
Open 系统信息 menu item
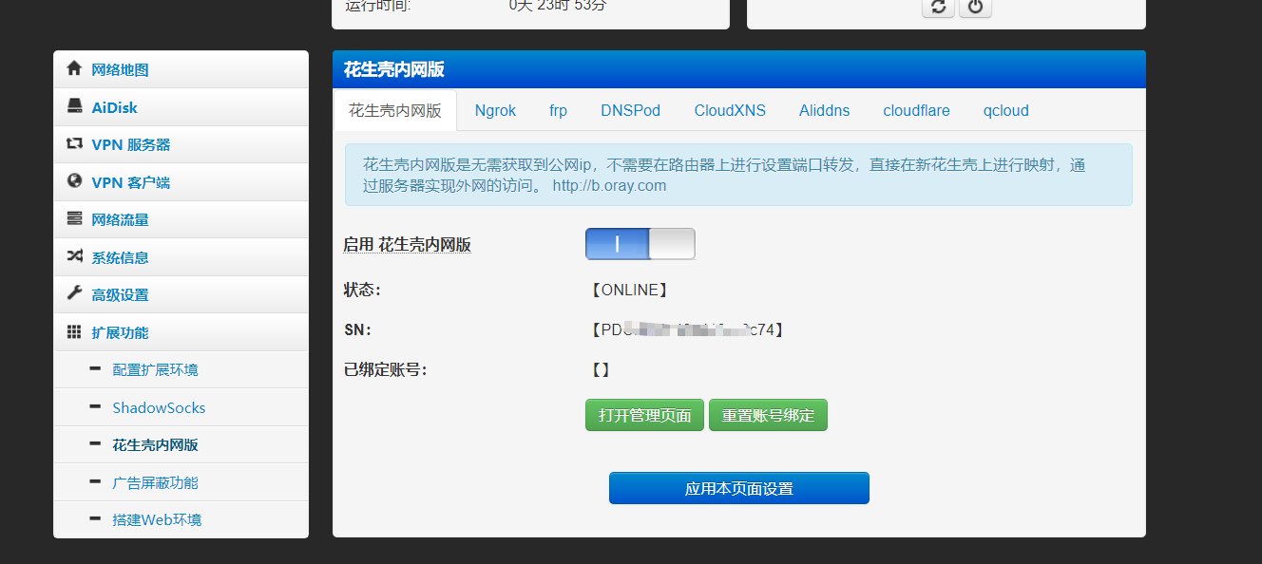pyautogui.click(x=181, y=257)
